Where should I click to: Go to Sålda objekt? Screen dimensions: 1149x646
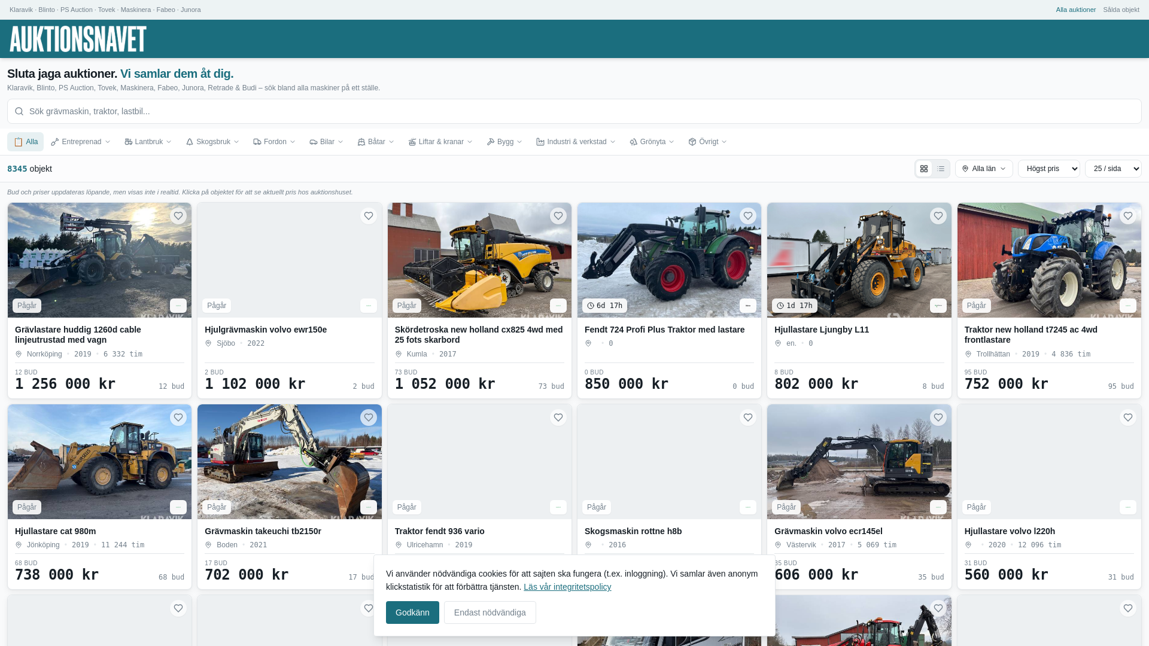point(1121,10)
